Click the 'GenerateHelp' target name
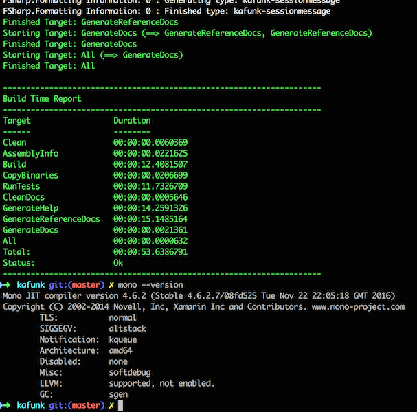The width and height of the screenshot is (417, 412). click(31, 208)
